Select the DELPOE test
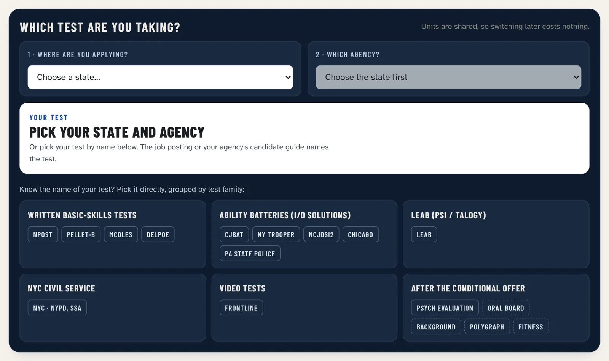This screenshot has height=361, width=609. (x=158, y=234)
